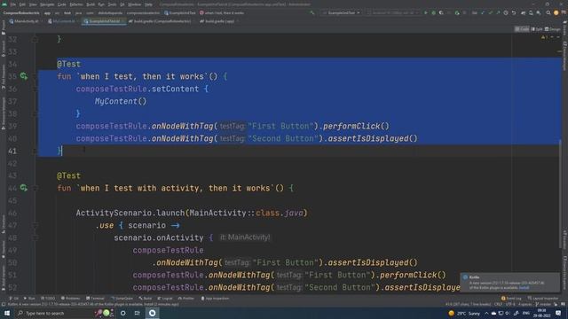The image size is (568, 319).
Task: Click Install link in Kotlin notification
Action: click(524, 288)
